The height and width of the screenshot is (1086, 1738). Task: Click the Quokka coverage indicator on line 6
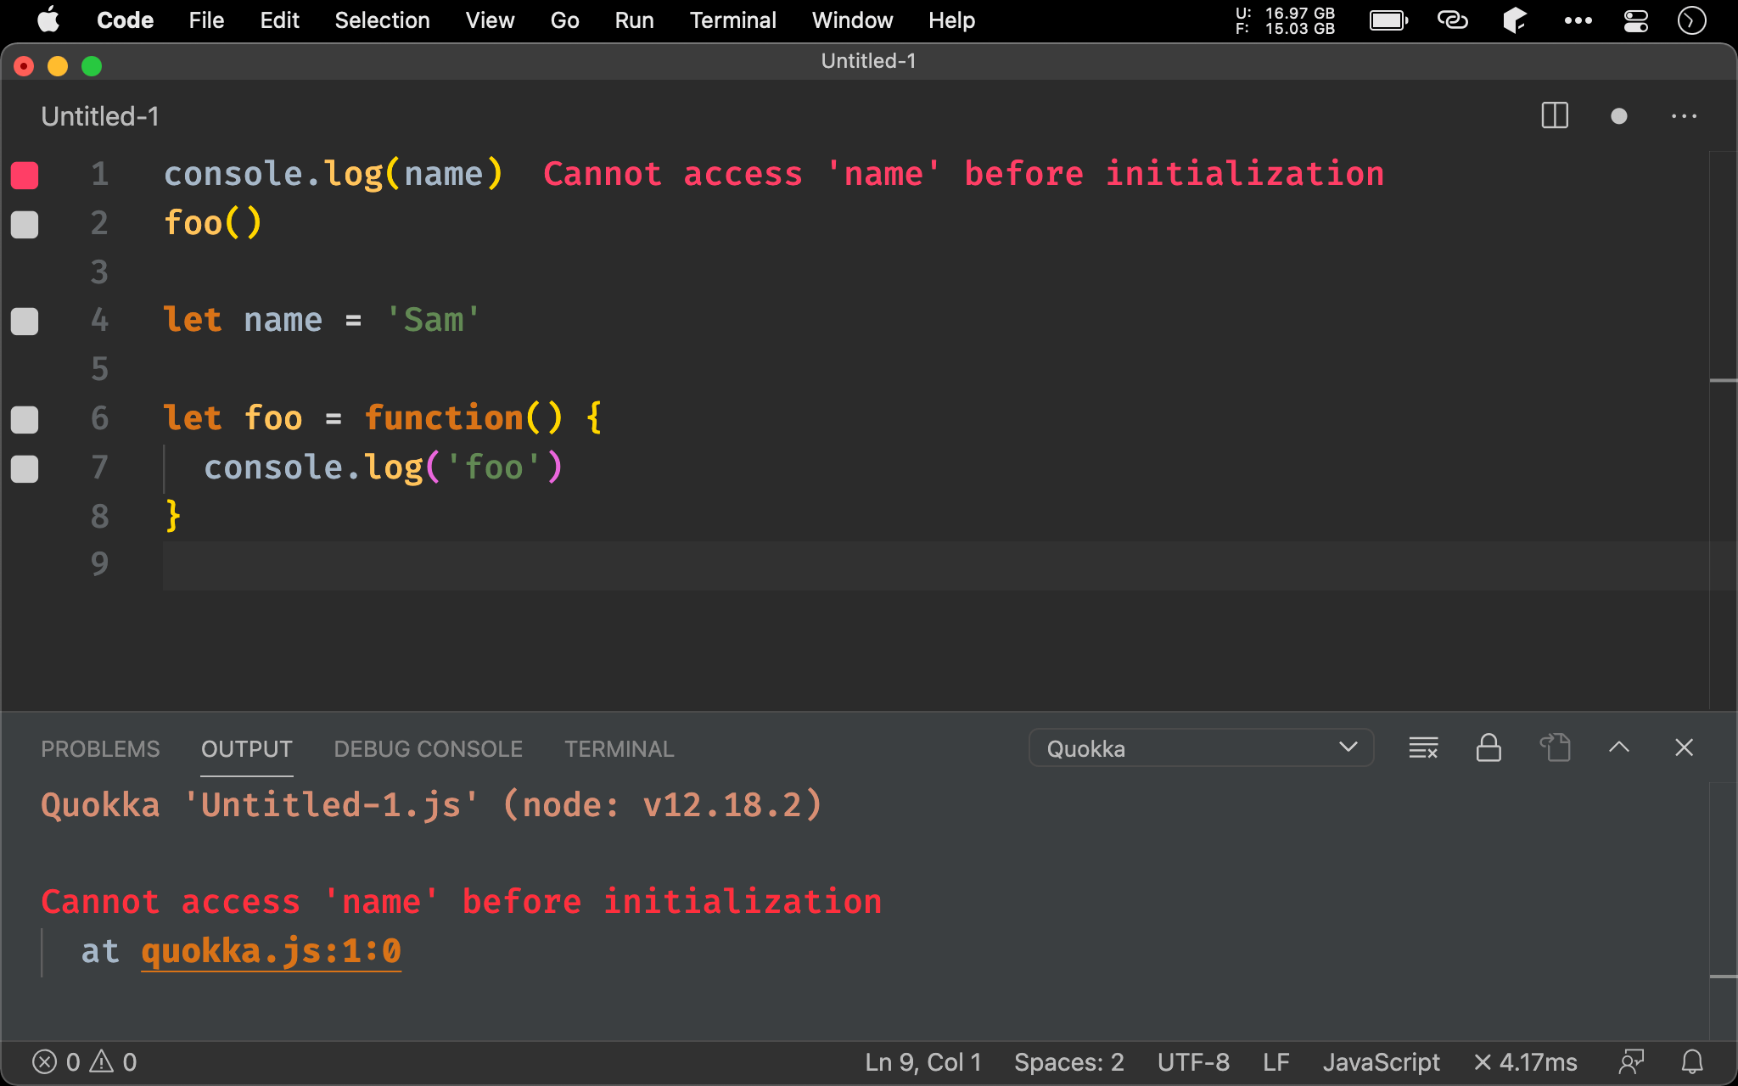25,419
